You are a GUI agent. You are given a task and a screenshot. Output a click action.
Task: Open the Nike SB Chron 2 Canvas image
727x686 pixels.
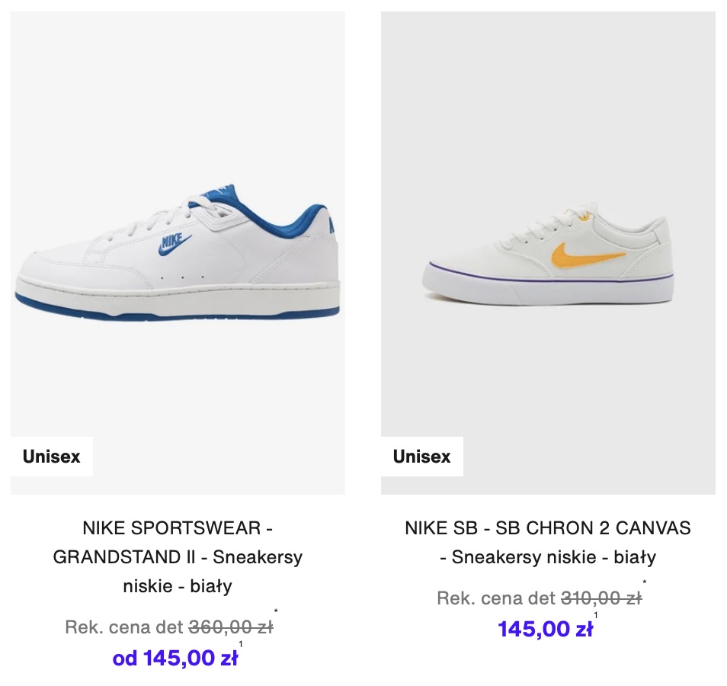(x=548, y=253)
